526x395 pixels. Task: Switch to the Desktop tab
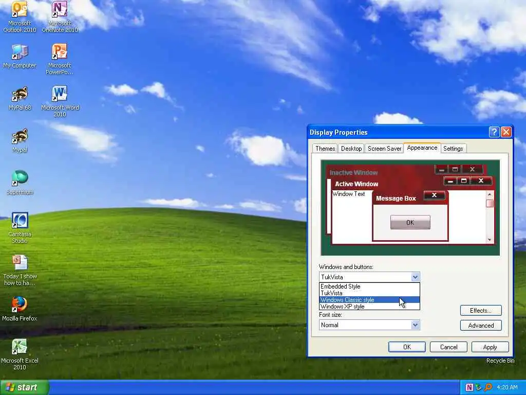coord(351,149)
